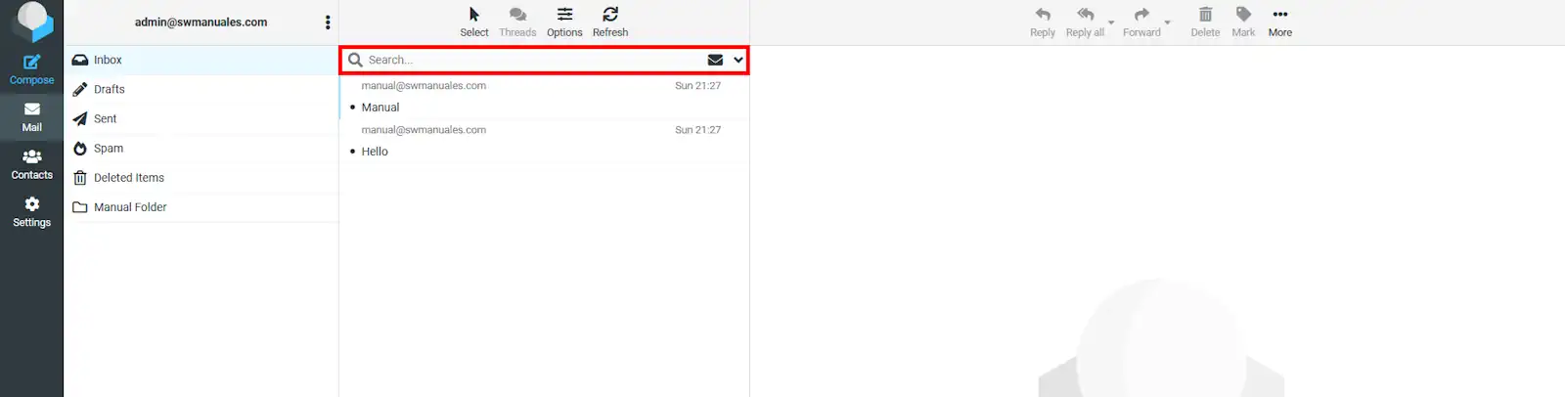Open the Reply all dropdown arrow
The image size is (1565, 397).
click(x=1111, y=22)
